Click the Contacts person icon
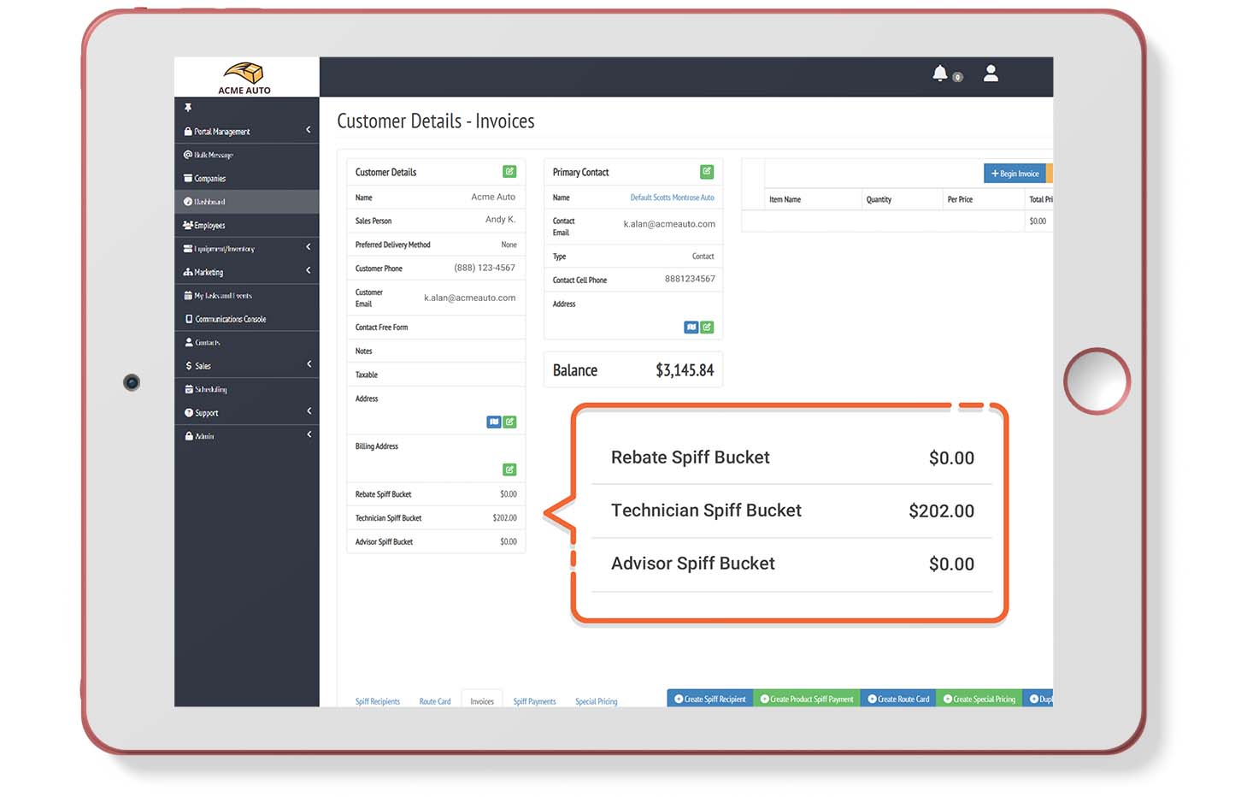This screenshot has height=797, width=1247. pyautogui.click(x=189, y=342)
